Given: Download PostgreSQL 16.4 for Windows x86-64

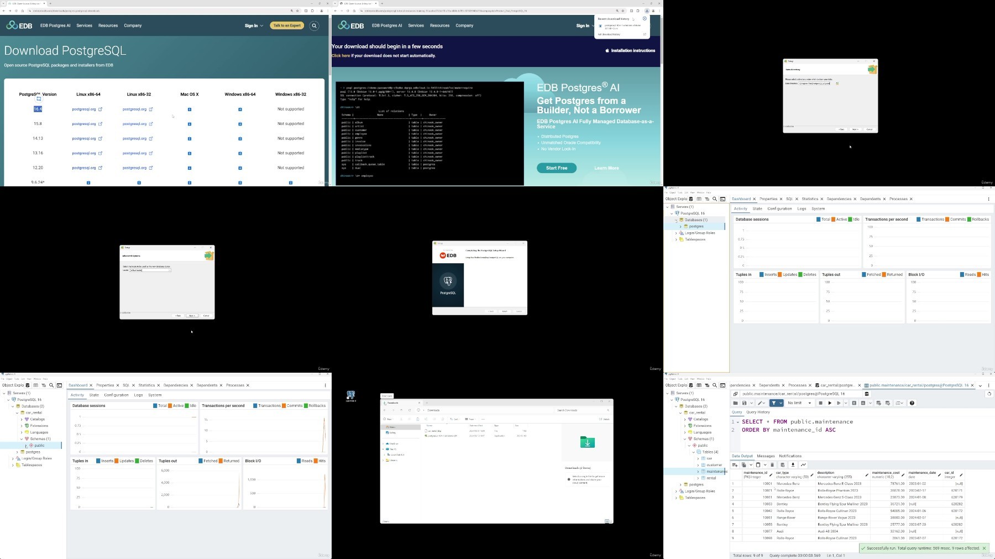Looking at the screenshot, I should [x=240, y=109].
